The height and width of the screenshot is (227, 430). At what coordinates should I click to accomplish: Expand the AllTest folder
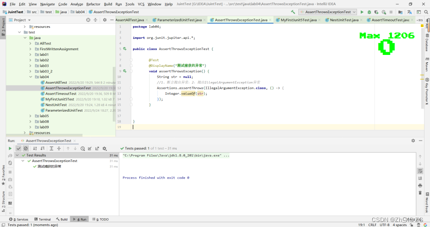click(x=30, y=43)
